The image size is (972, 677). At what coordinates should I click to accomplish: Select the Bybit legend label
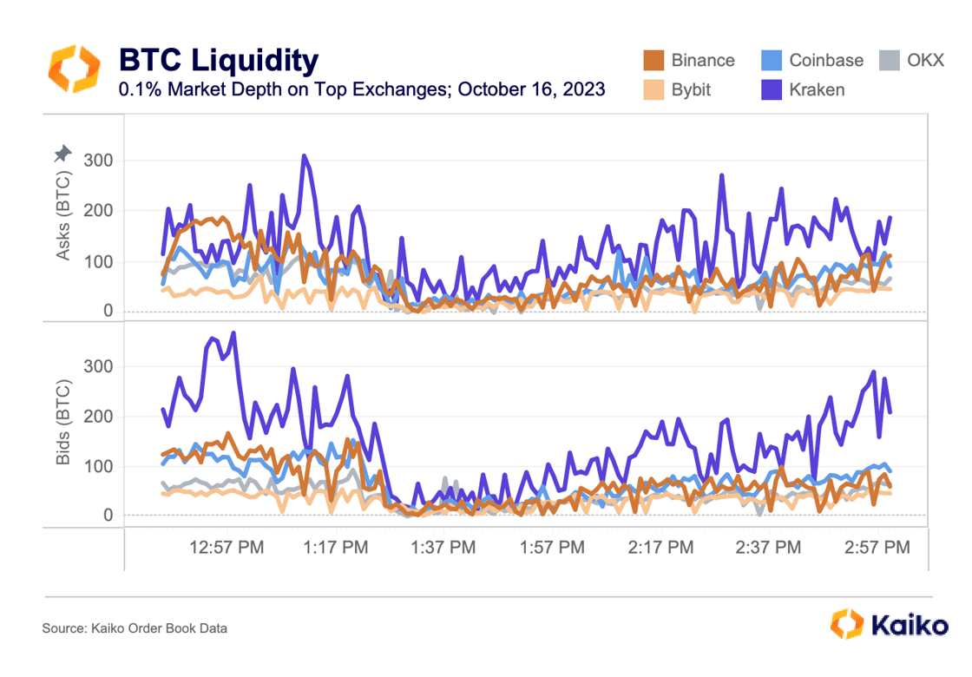(x=692, y=89)
